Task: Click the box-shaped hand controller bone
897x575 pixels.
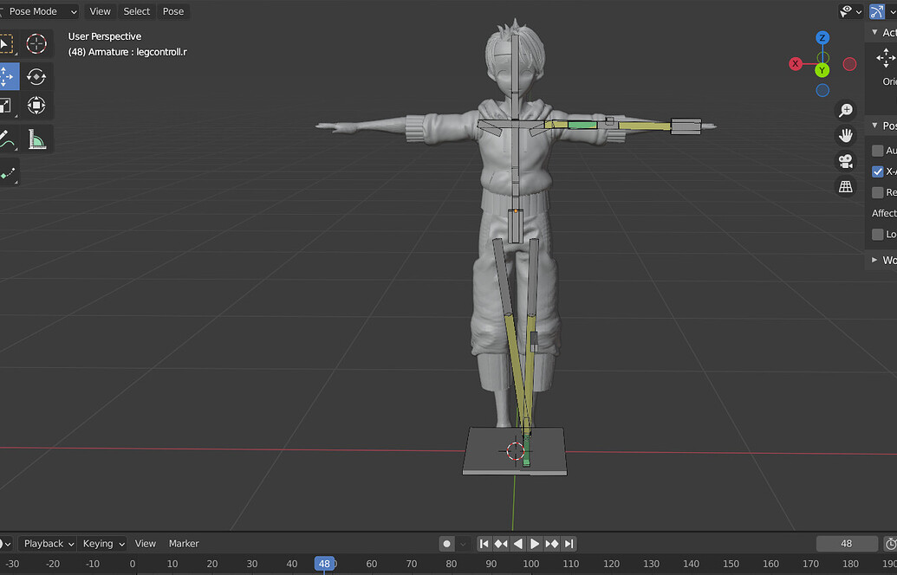Action: point(686,126)
